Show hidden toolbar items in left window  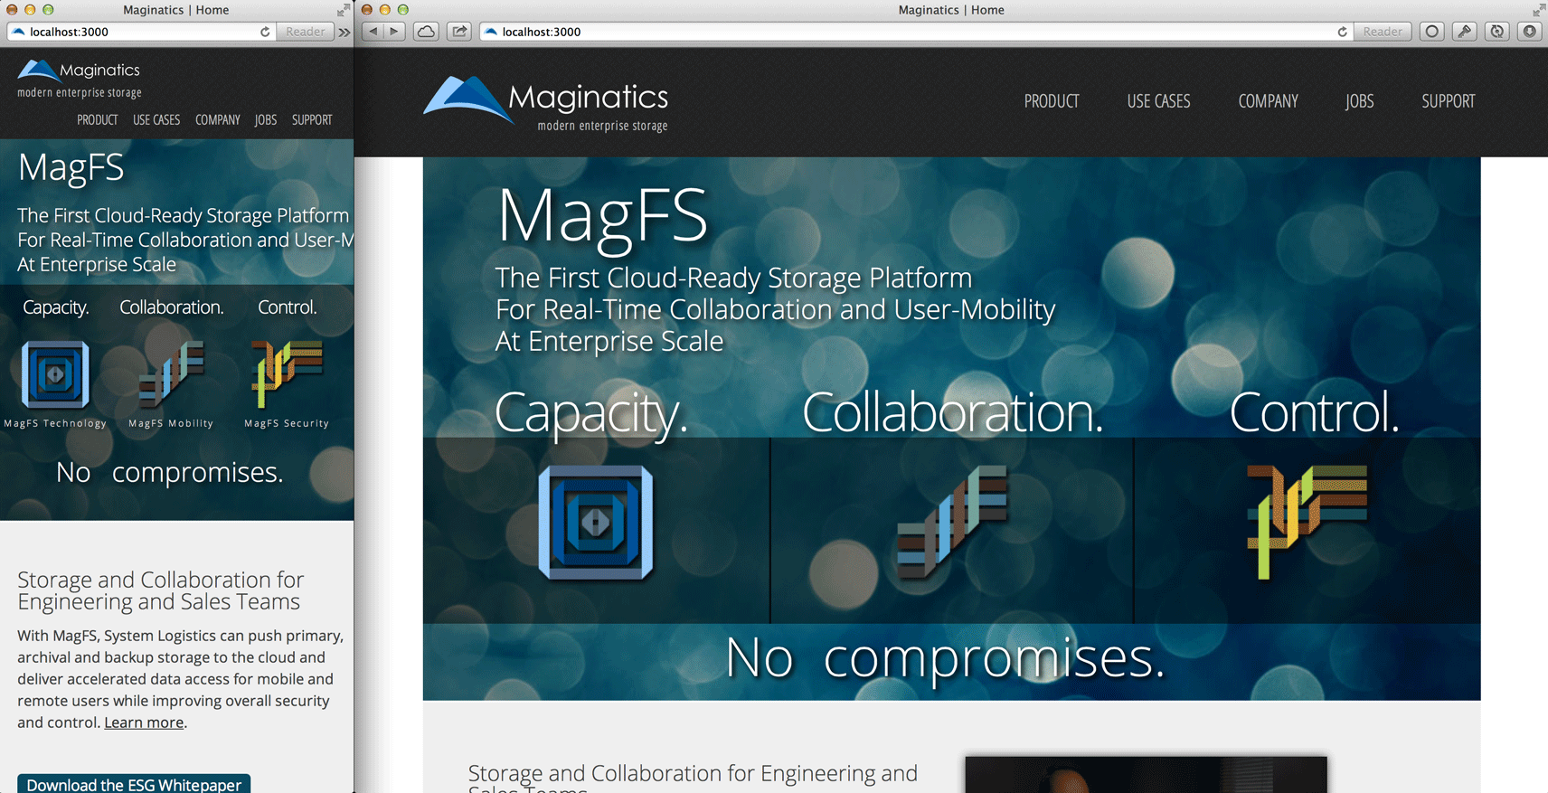[345, 32]
